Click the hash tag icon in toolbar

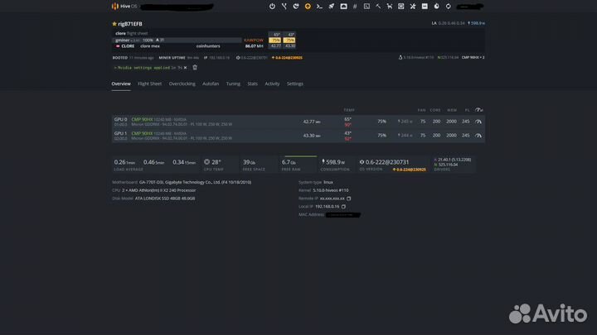tap(355, 6)
